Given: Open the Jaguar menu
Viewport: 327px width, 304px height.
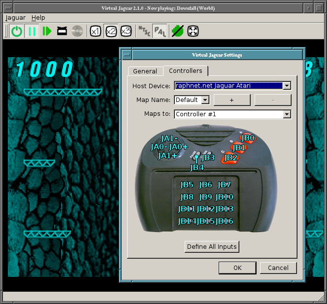Looking at the screenshot, I should [15, 18].
